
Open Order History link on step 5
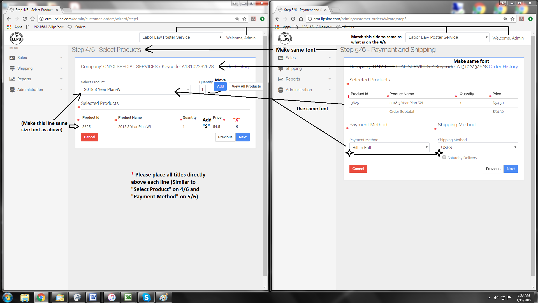pyautogui.click(x=503, y=66)
